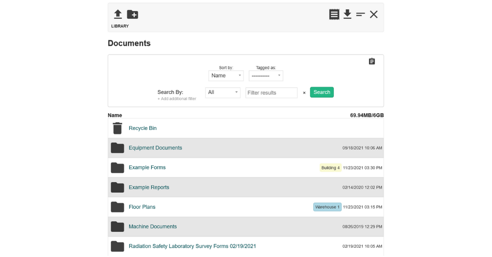Open the Example Forms folder link

coord(147,168)
